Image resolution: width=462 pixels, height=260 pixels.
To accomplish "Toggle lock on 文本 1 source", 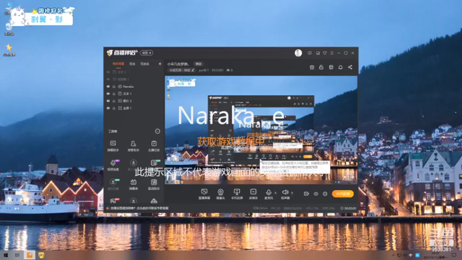I will [x=114, y=94].
